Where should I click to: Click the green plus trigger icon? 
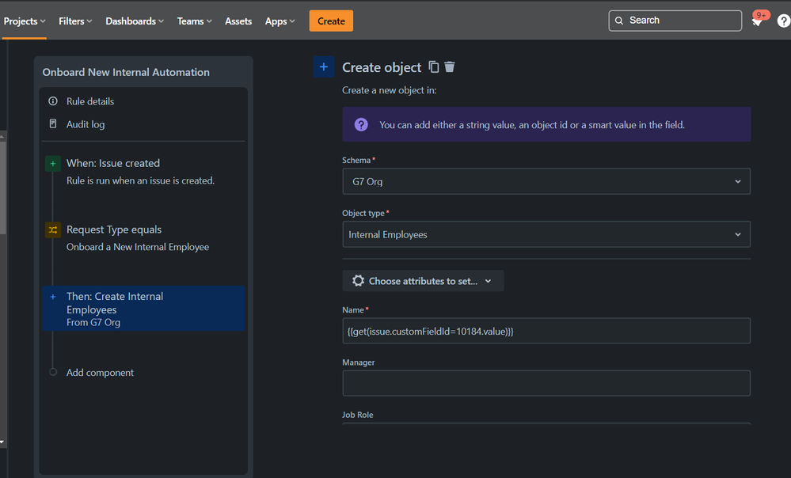click(53, 163)
